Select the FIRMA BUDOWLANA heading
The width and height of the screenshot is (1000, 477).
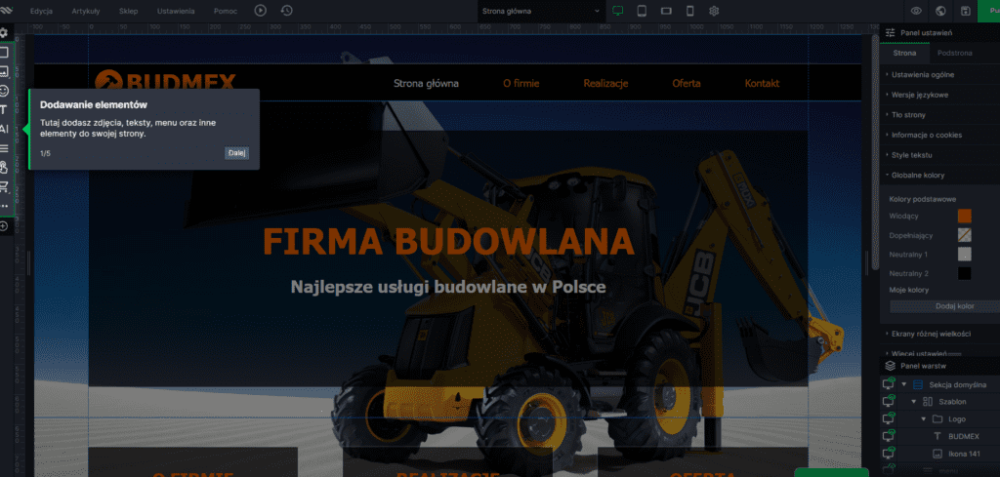pos(448,241)
